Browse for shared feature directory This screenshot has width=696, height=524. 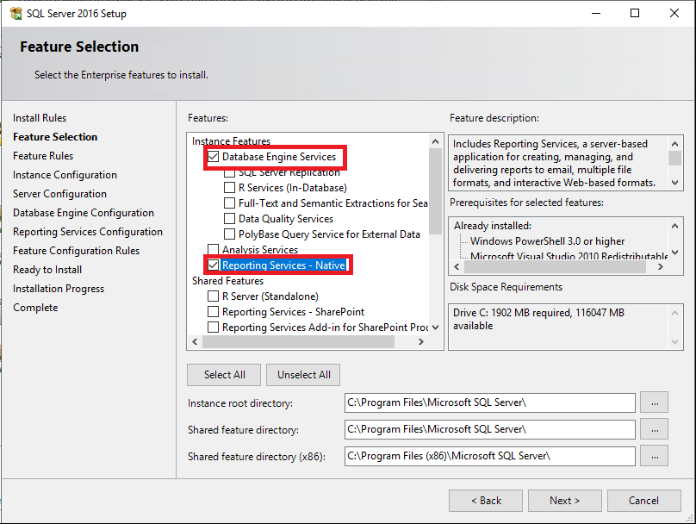point(655,429)
